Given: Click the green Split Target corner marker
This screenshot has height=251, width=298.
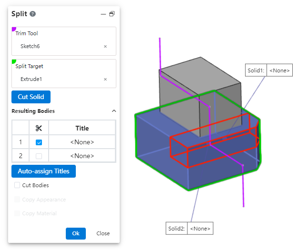Looking at the screenshot, I should [13, 62].
